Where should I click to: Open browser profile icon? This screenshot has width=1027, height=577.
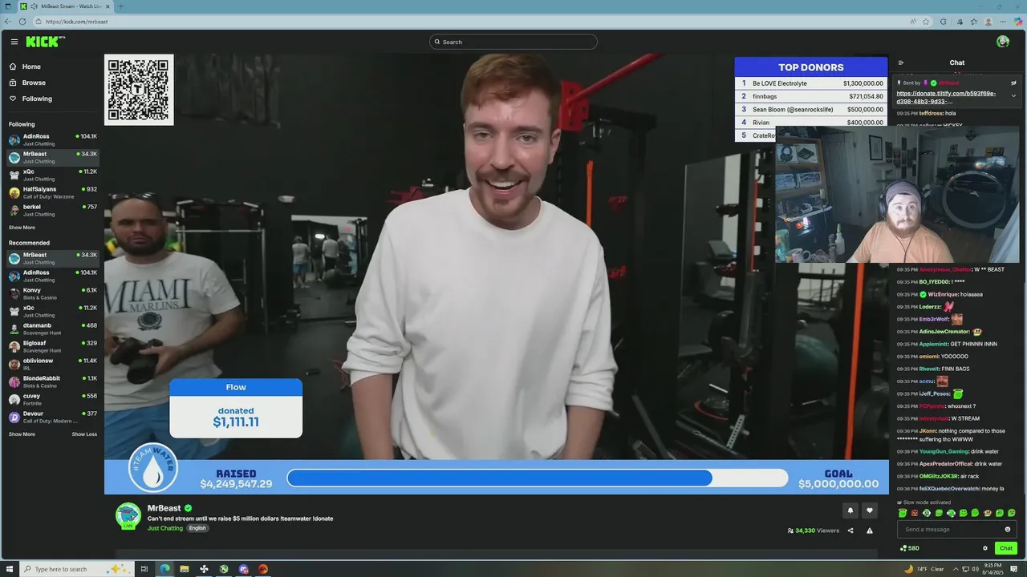(x=988, y=22)
